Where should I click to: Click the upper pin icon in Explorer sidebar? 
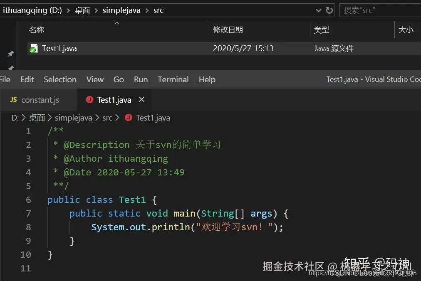click(x=10, y=54)
